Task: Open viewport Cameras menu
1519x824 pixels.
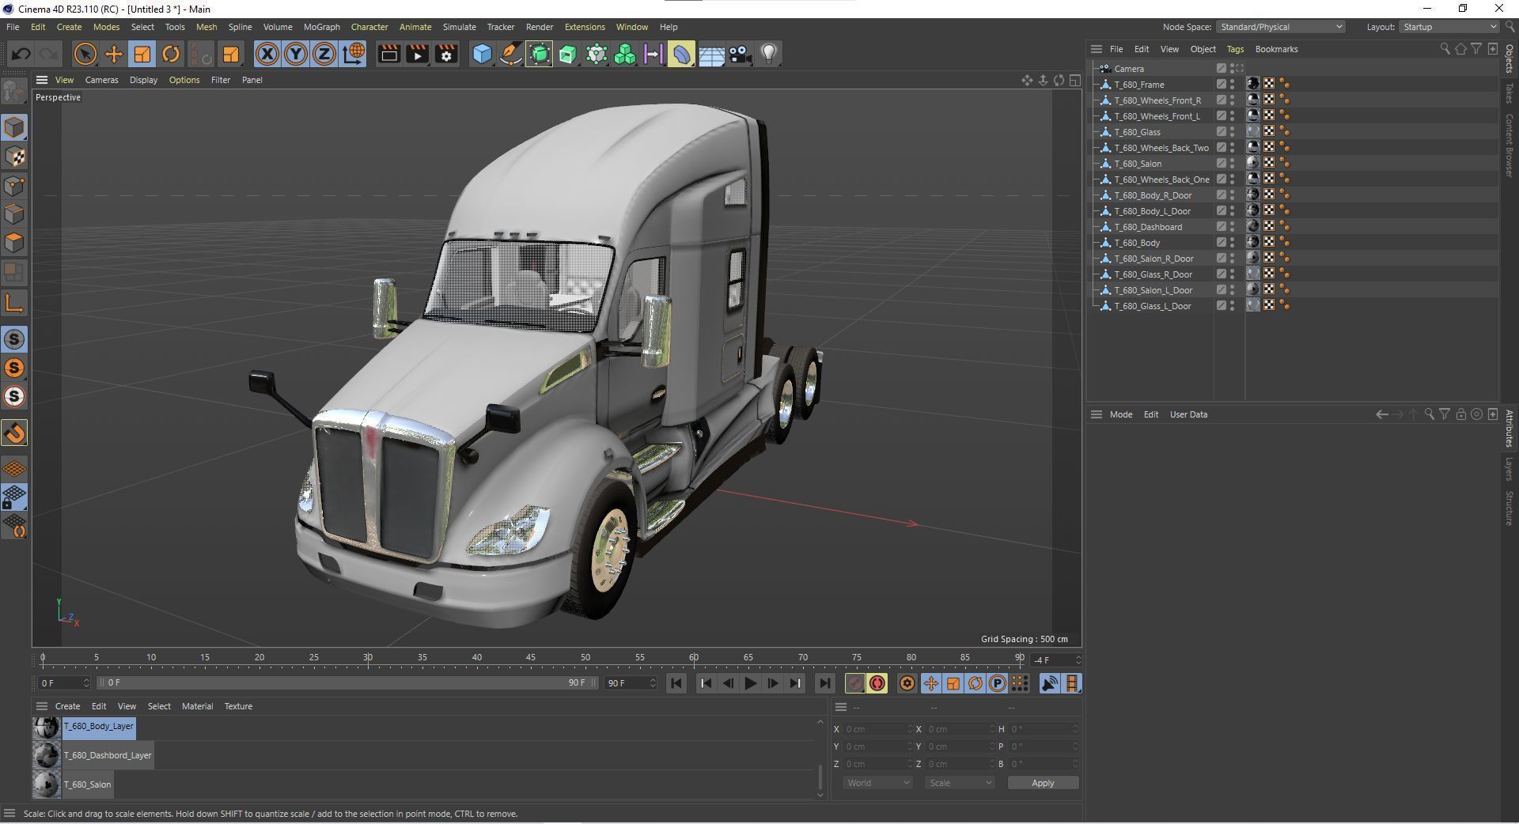Action: click(101, 80)
